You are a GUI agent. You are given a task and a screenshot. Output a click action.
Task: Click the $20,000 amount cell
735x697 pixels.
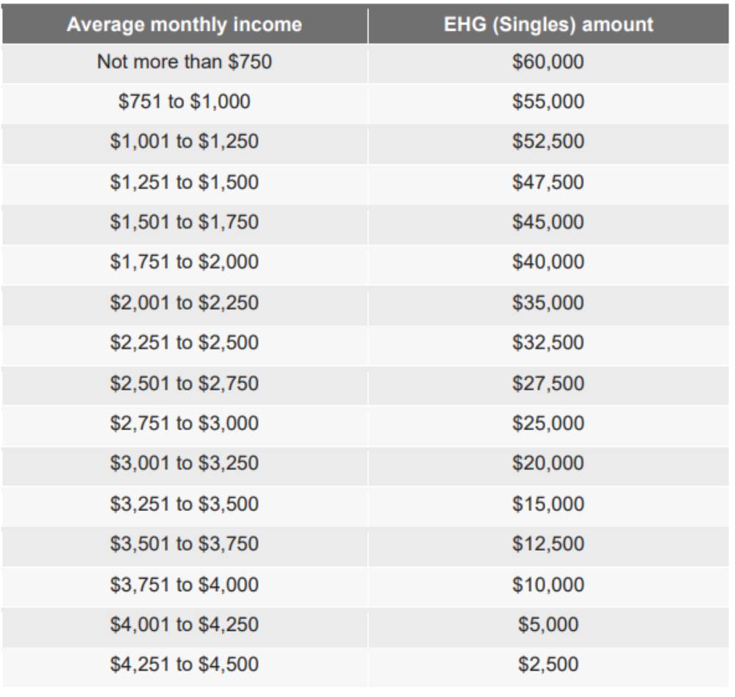coord(548,463)
